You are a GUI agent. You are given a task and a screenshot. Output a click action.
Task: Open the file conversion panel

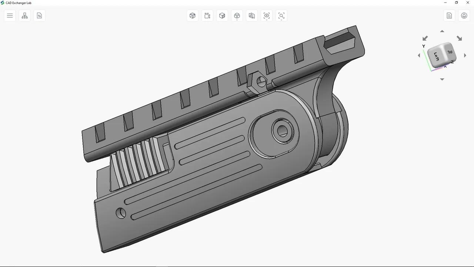click(x=39, y=16)
